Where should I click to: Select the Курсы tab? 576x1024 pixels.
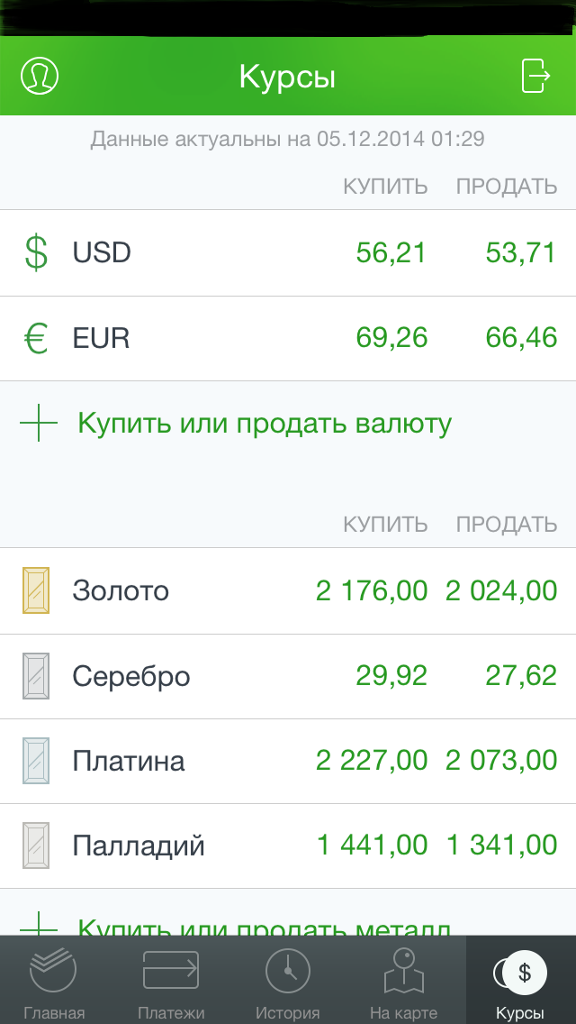[520, 981]
